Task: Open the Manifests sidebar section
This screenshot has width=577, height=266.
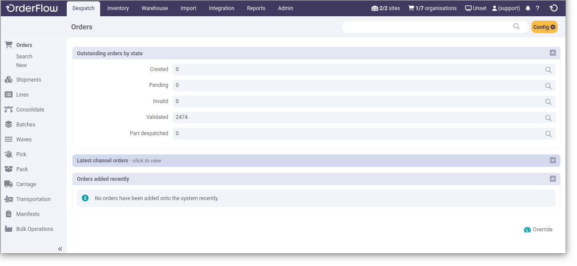Action: tap(9, 214)
